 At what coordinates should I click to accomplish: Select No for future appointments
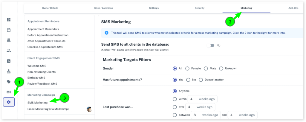pyautogui.click(x=188, y=80)
